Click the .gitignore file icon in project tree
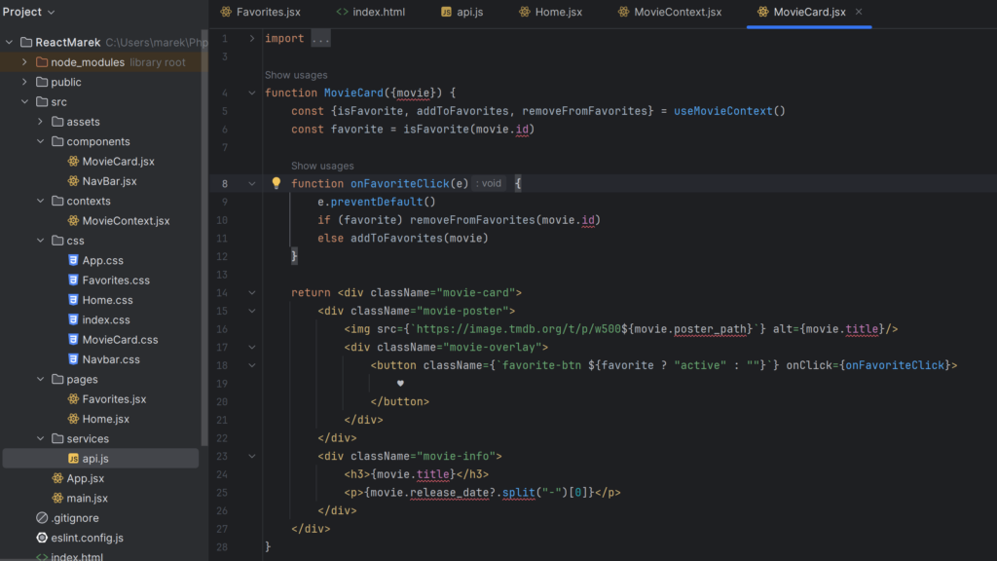The width and height of the screenshot is (997, 561). (x=42, y=518)
